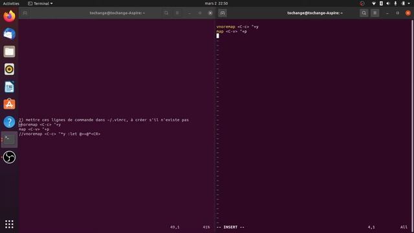
Task: Show Applications grid at dock bottom
Action: (9, 224)
